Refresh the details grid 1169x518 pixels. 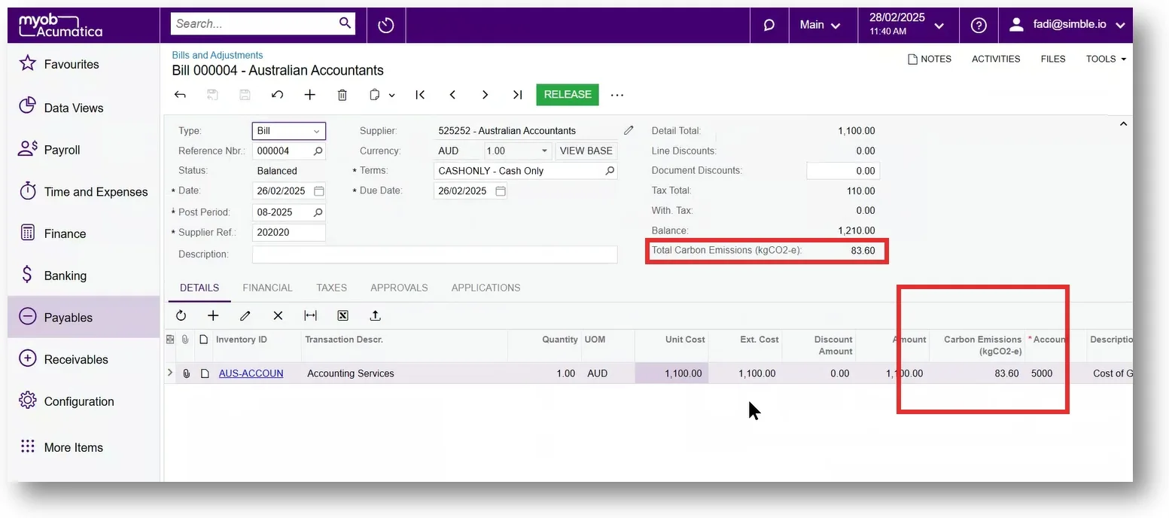coord(181,315)
